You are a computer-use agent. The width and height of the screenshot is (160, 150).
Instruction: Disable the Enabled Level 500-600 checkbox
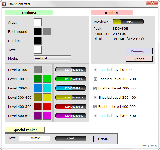(x=95, y=116)
